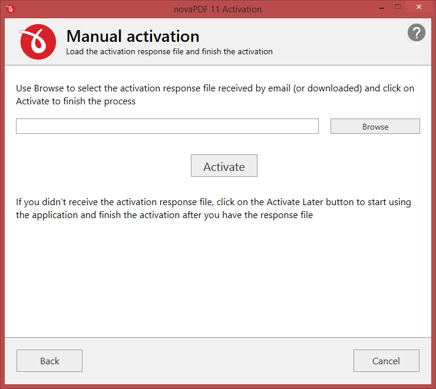436x389 pixels.
Task: Cancel the manual activation wizard
Action: point(387,361)
